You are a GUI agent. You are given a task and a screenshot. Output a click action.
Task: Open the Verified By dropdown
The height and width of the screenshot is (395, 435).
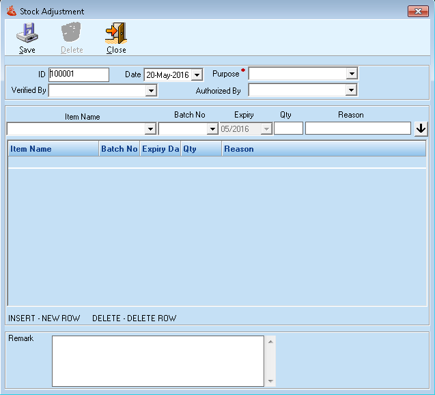click(151, 90)
